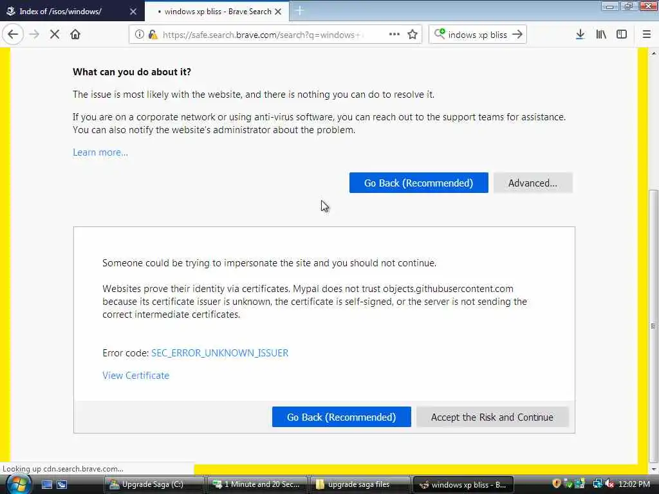Select the windows xp bliss Brave Search tab
Screen dimensions: 659x494
pos(217,12)
